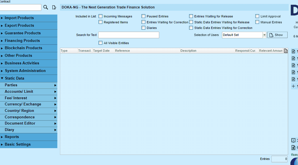The height and width of the screenshot is (165, 298).
Task: Click the magnifying glass search icon
Action: click(46, 7)
